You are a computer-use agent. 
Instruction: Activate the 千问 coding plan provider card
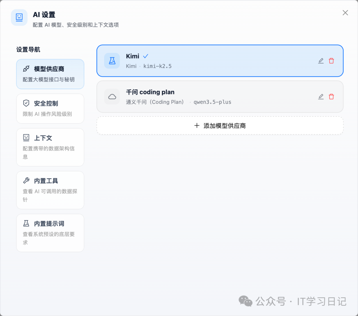tap(220, 97)
